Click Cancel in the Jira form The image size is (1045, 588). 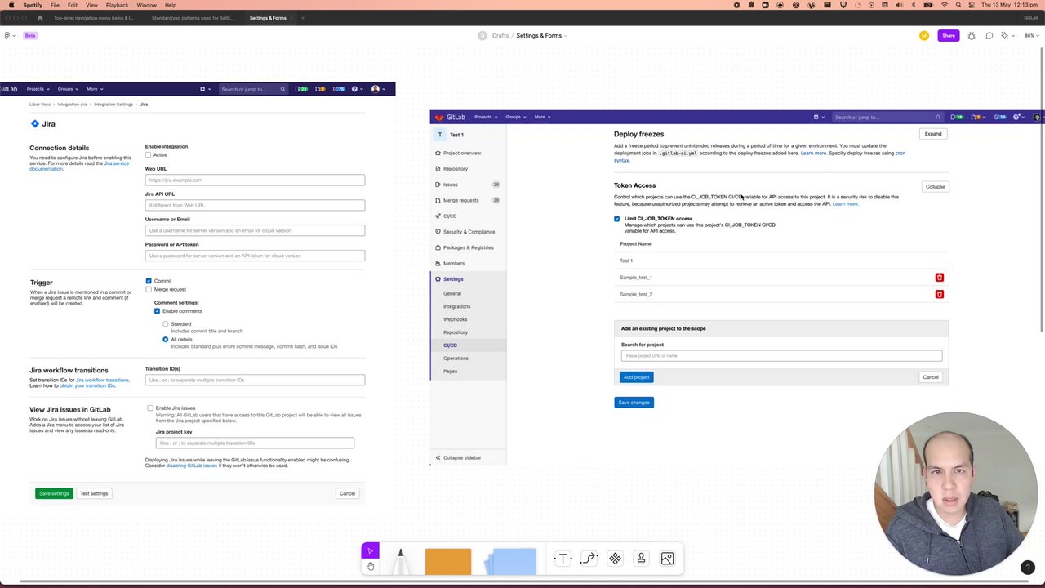[x=347, y=493]
